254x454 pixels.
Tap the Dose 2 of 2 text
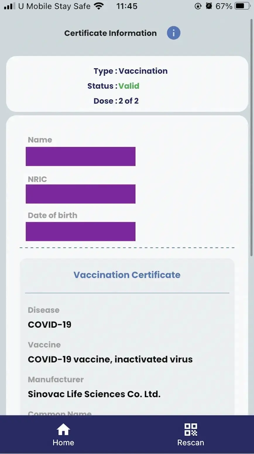[116, 101]
